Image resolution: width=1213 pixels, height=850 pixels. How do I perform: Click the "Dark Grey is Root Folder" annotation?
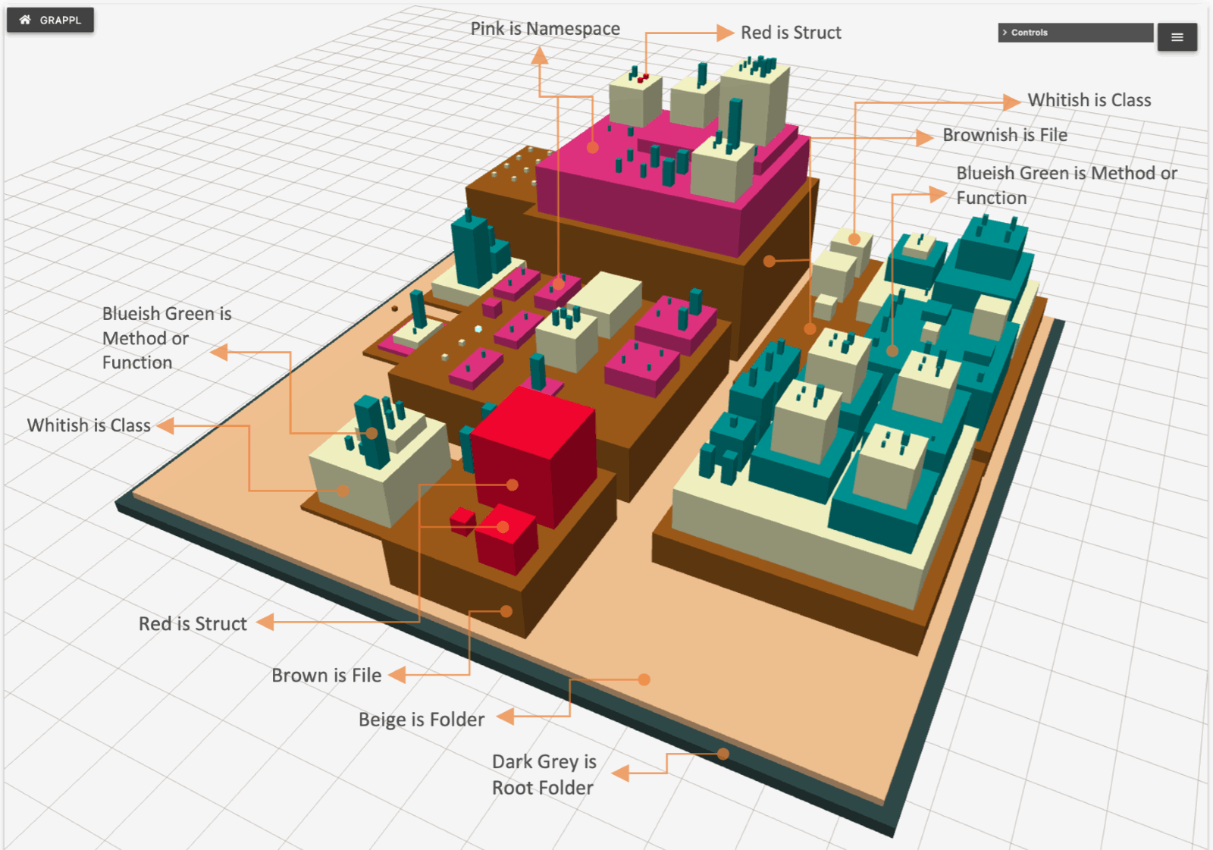[x=544, y=774]
